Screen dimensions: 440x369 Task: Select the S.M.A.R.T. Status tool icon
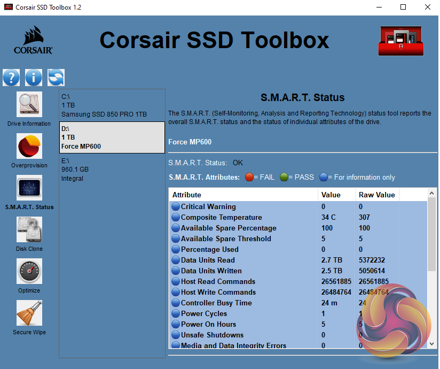click(x=29, y=188)
